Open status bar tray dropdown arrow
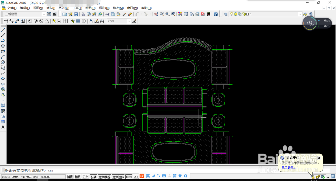 (x=328, y=177)
